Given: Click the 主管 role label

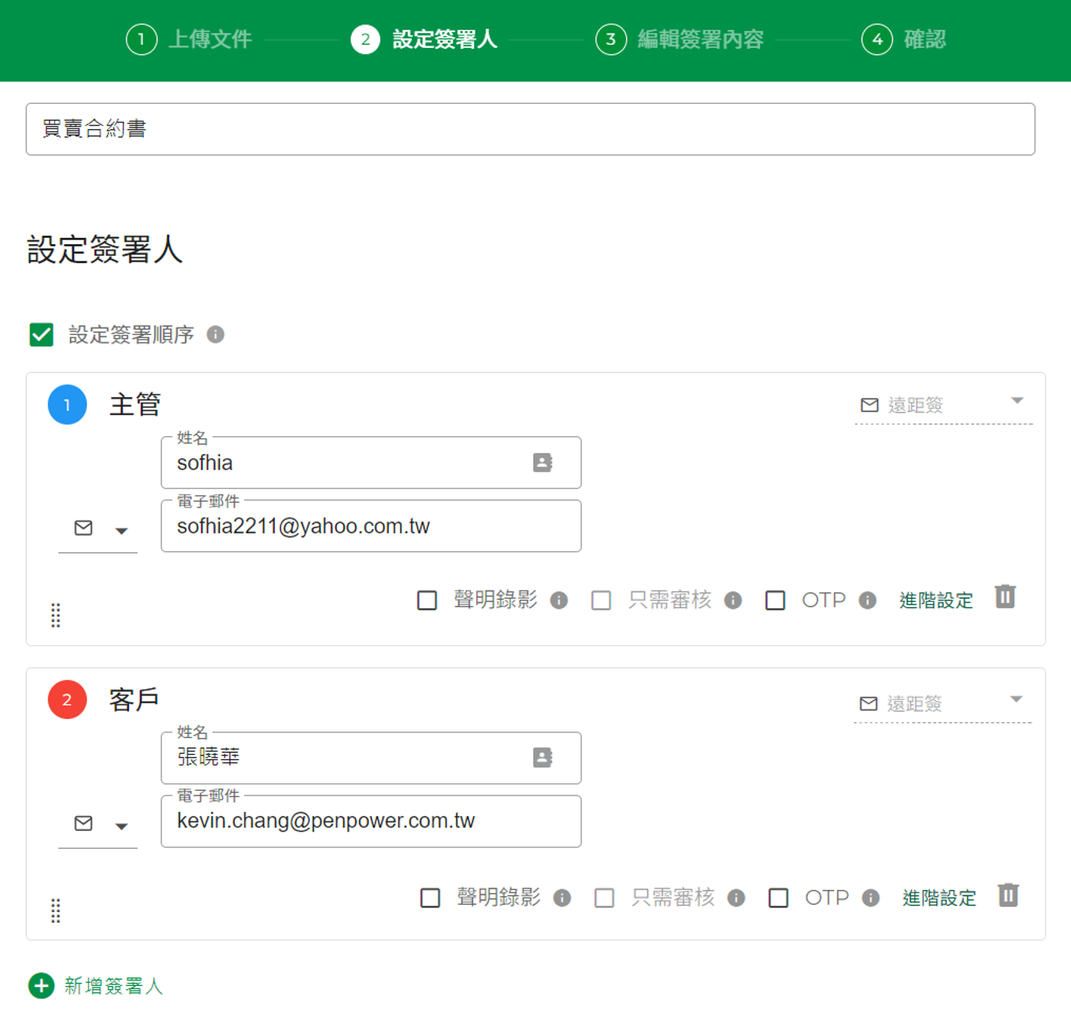Looking at the screenshot, I should [x=135, y=405].
